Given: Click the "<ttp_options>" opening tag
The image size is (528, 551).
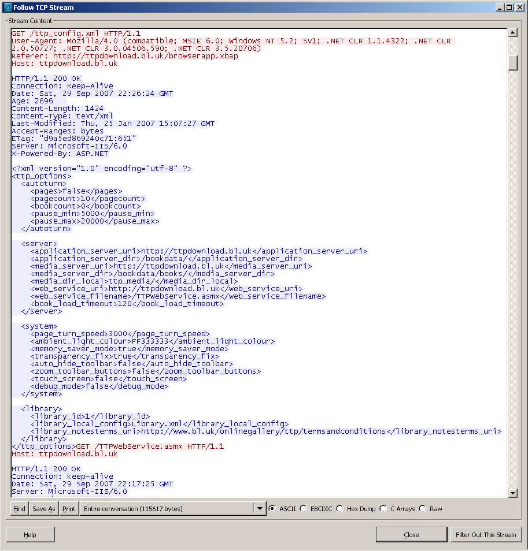Looking at the screenshot, I should pos(42,176).
